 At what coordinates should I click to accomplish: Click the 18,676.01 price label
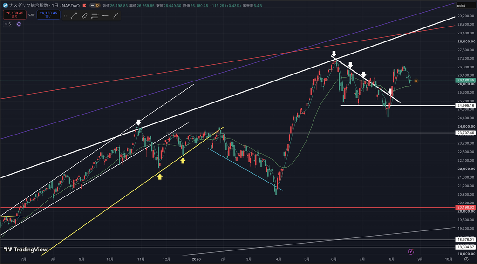click(x=465, y=240)
